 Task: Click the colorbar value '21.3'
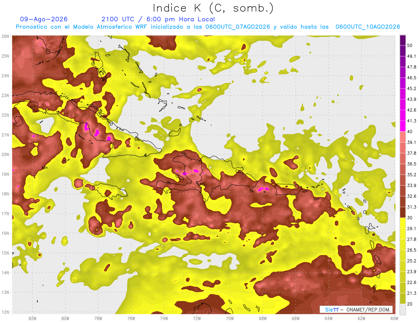(x=412, y=293)
